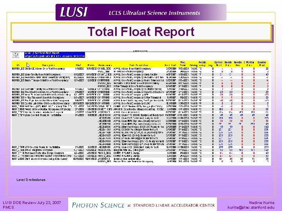Click the LUSI logo in the banner
Image resolution: width=282 pixels, height=211 pixels.
click(74, 12)
